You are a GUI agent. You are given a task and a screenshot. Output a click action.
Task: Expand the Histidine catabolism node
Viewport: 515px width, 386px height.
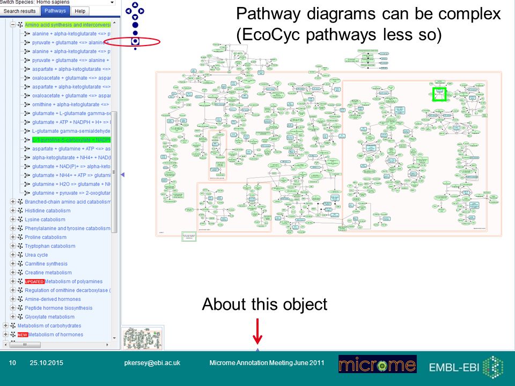click(x=13, y=210)
